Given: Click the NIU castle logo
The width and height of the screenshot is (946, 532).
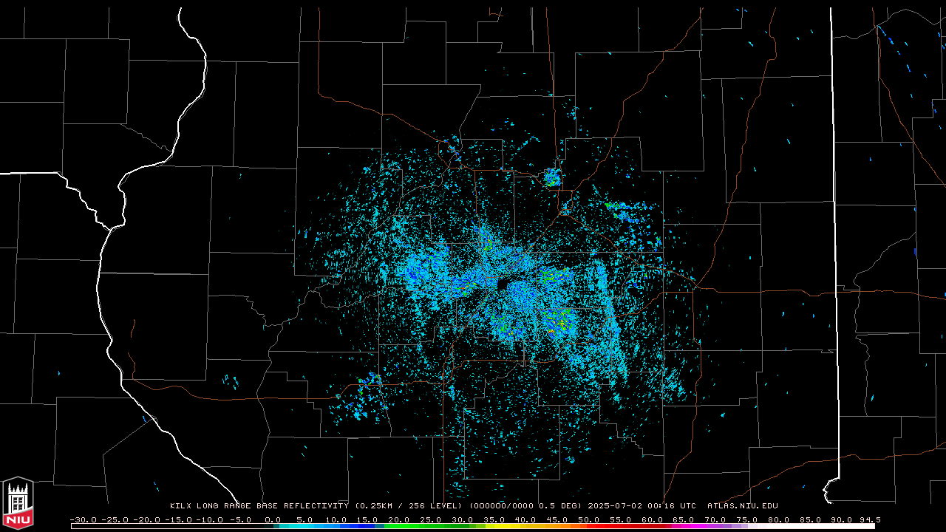Looking at the screenshot, I should pyautogui.click(x=18, y=504).
